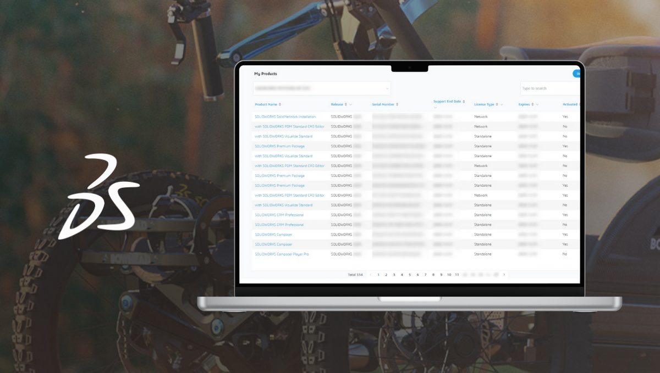
Task: Click the Release column sort arrows
Action: pos(345,104)
